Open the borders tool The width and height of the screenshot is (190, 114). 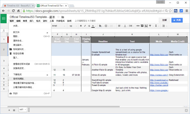click(x=106, y=26)
